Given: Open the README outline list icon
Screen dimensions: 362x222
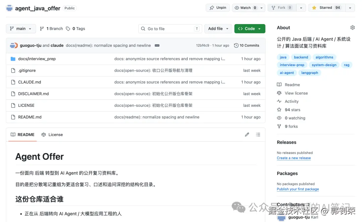Looking at the screenshot, I should coord(258,135).
